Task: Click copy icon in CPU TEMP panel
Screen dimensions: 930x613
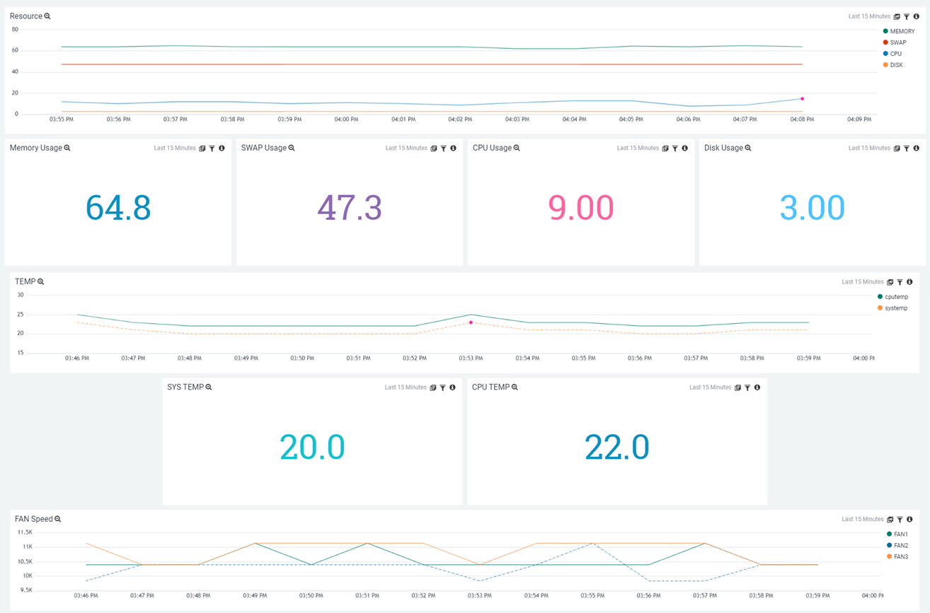Action: coord(737,387)
